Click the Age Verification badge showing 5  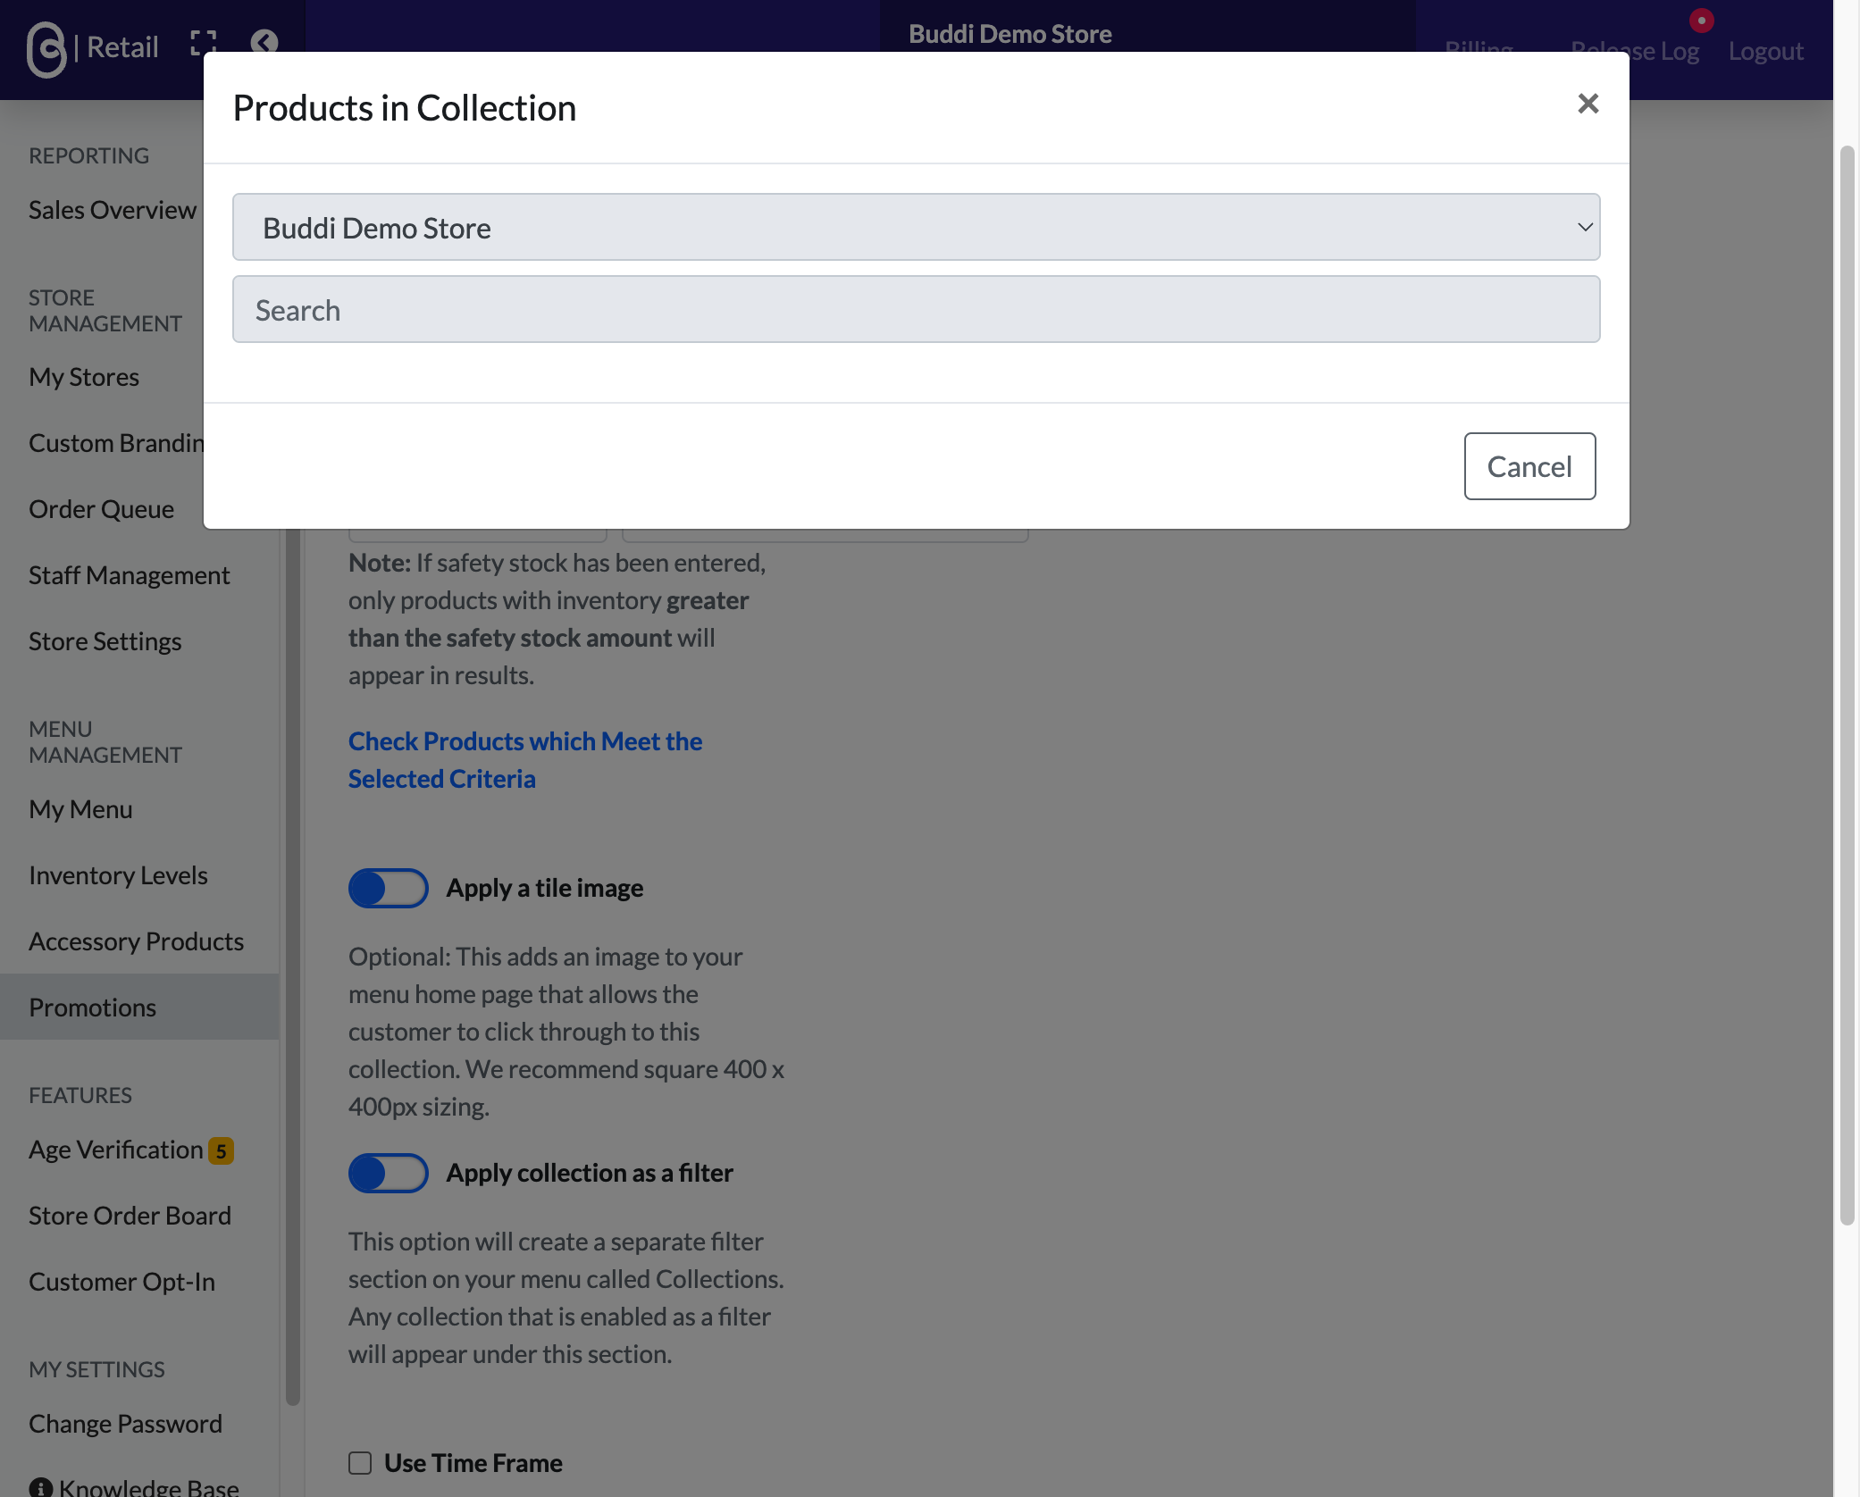[x=221, y=1150]
